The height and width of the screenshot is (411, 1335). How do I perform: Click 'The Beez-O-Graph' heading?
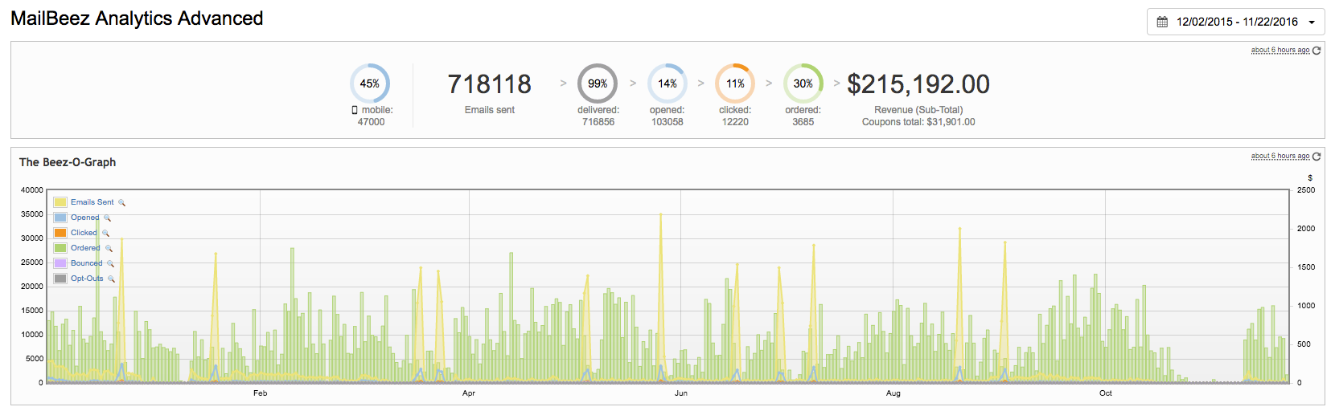68,162
